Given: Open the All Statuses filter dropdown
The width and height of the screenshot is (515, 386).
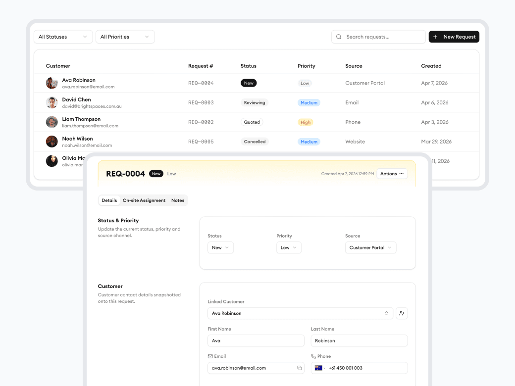Looking at the screenshot, I should click(63, 37).
